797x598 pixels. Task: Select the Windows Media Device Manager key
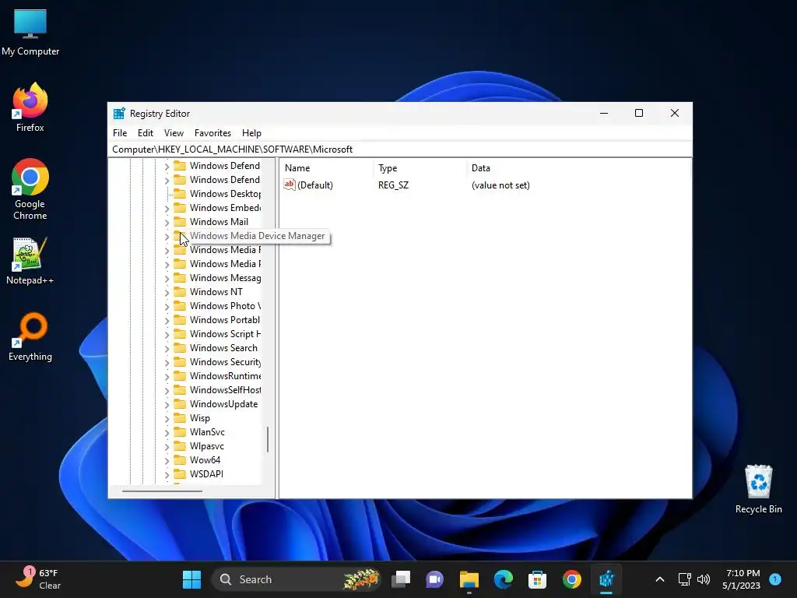click(257, 236)
